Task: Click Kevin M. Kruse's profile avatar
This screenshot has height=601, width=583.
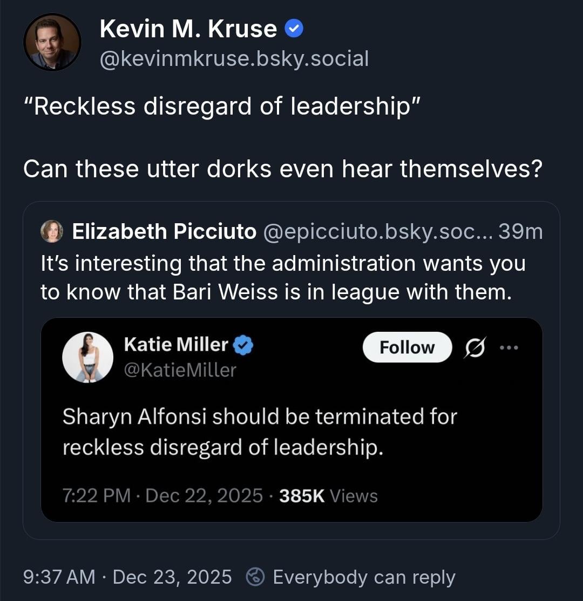Action: 52,42
